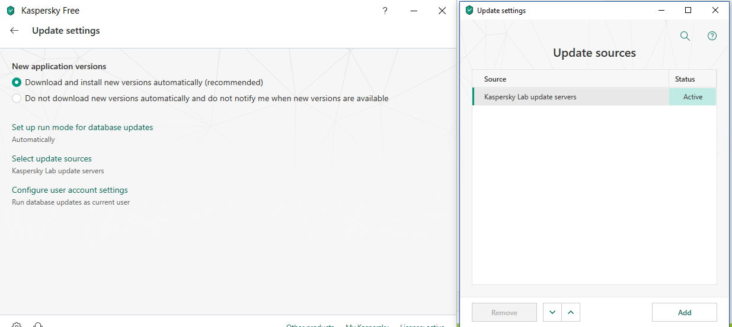Click the Active status cell
Screen dimensions: 732x327
(693, 96)
